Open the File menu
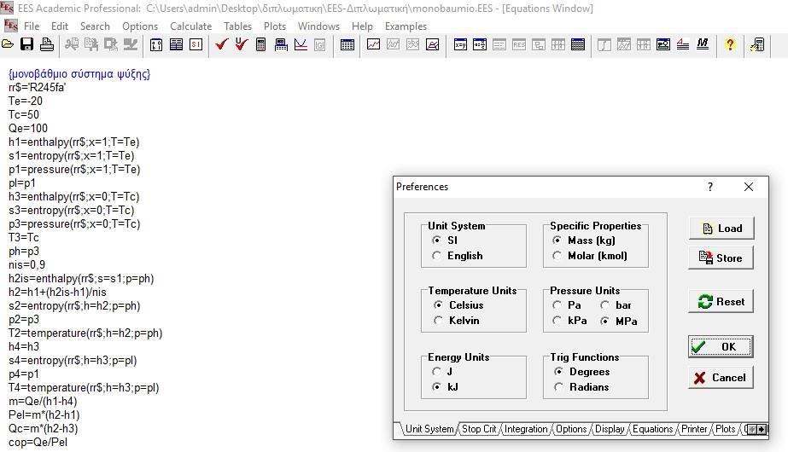788x452 pixels. (x=31, y=26)
